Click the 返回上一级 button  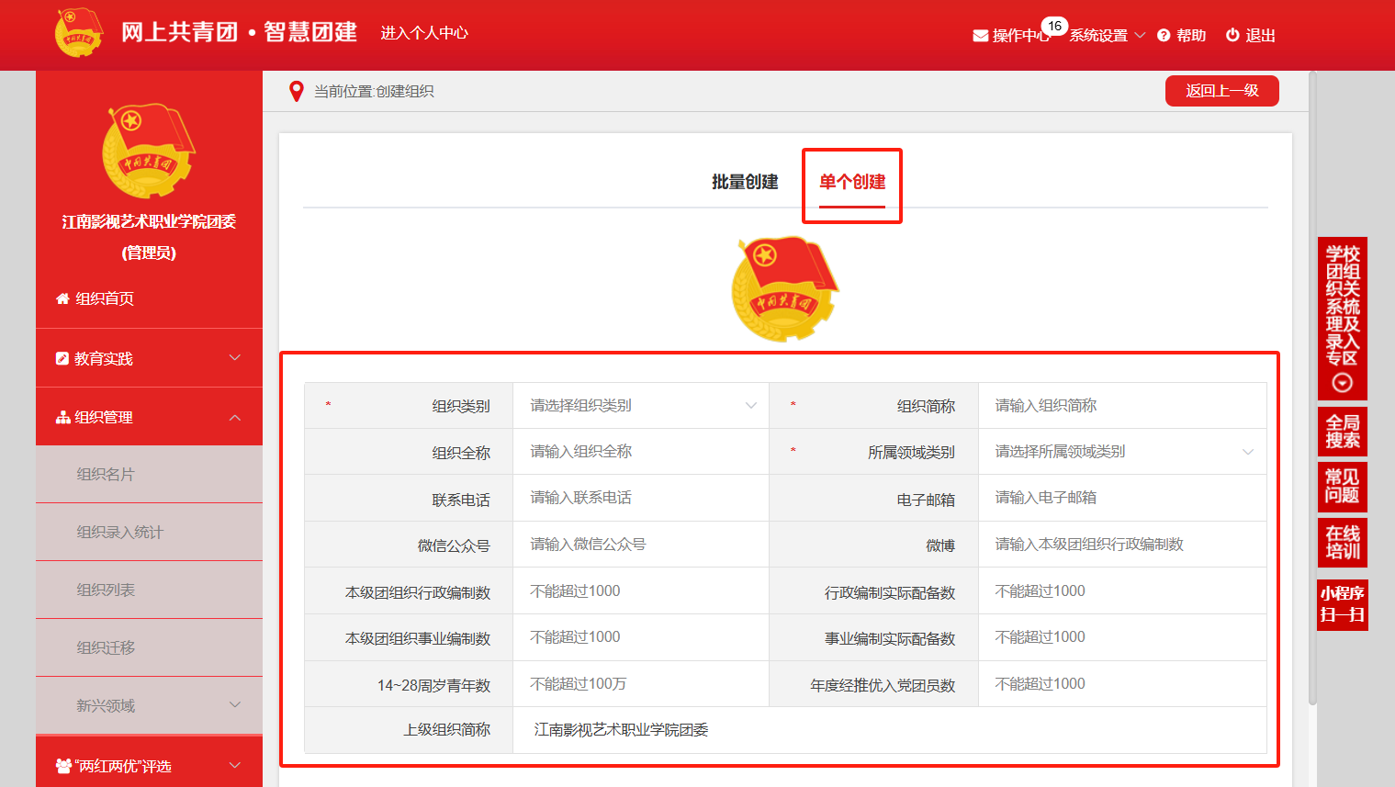click(x=1221, y=91)
